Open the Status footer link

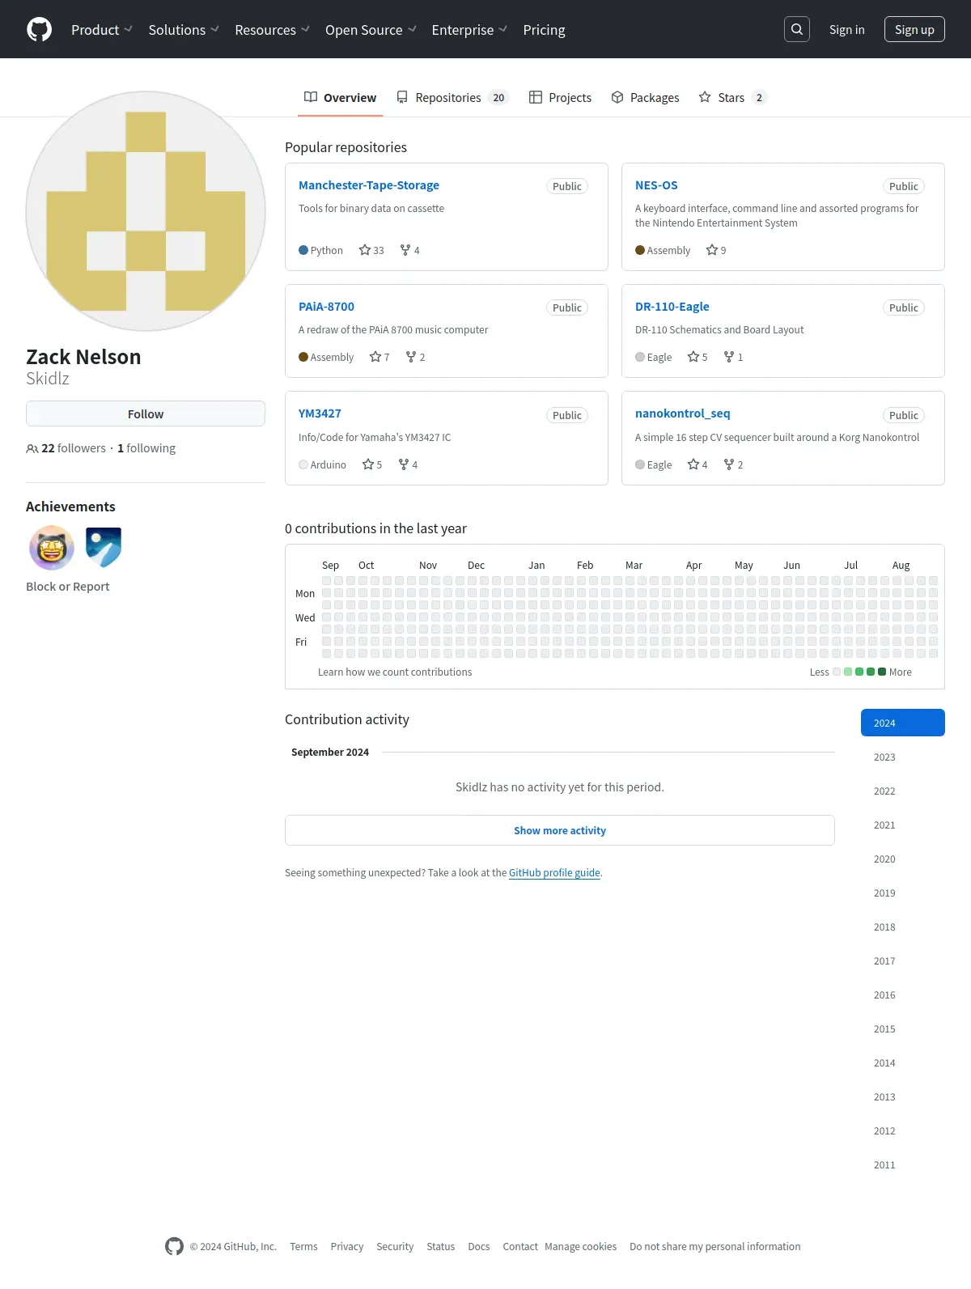coord(441,1246)
